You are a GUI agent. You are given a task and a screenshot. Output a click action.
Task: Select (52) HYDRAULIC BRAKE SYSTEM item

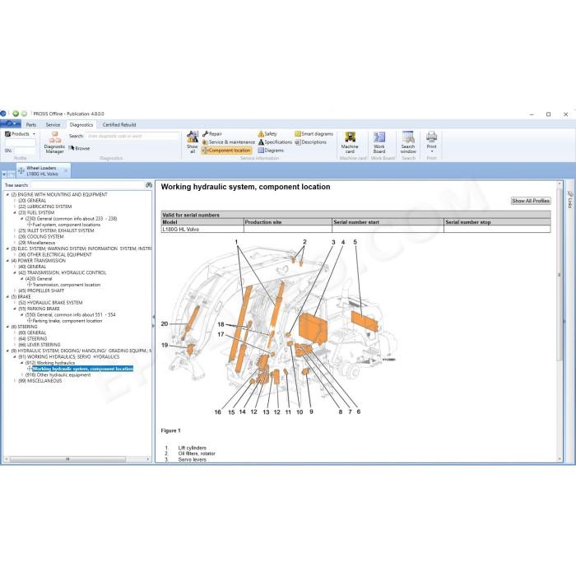(50, 303)
